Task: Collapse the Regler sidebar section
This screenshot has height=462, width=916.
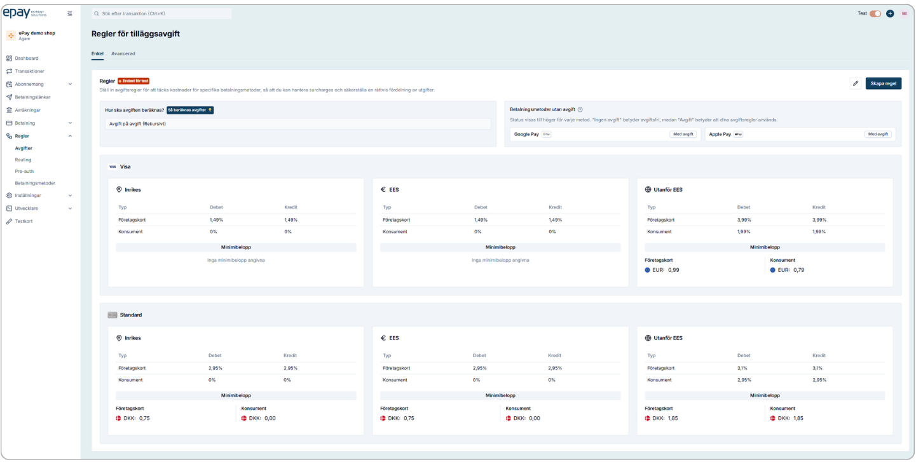Action: (70, 136)
